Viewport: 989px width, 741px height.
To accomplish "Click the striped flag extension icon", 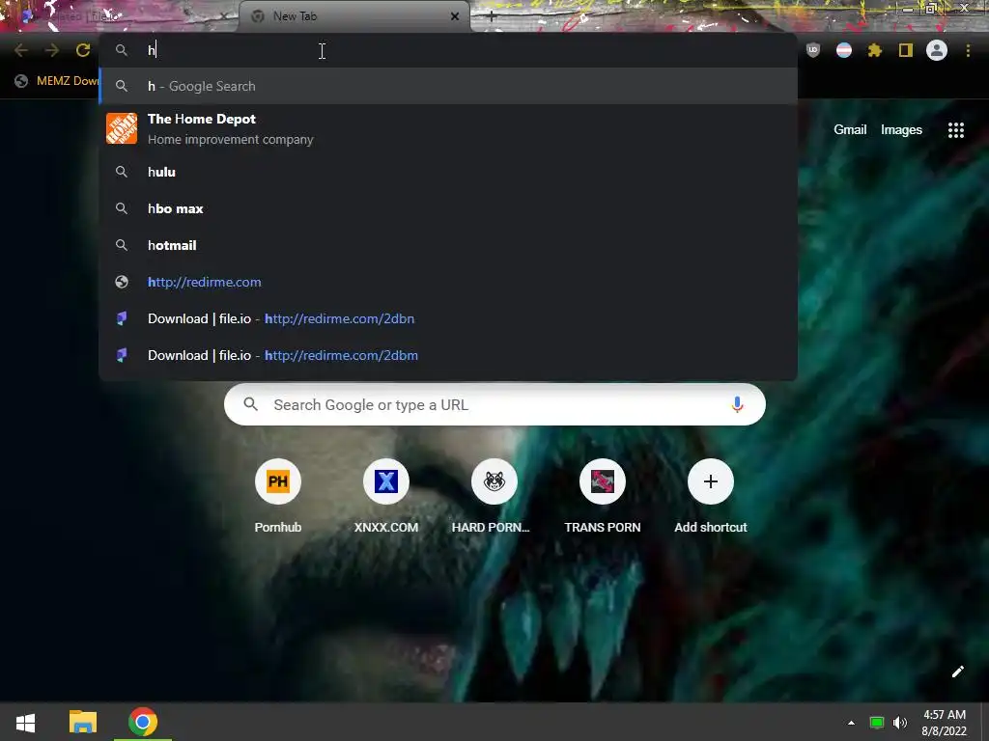I will (x=844, y=50).
